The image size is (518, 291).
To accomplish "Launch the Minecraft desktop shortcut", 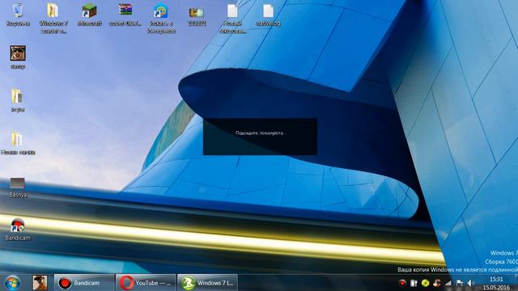I will 89,15.
